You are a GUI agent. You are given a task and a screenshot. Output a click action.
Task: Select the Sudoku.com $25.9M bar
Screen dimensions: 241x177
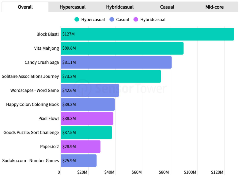click(79, 160)
